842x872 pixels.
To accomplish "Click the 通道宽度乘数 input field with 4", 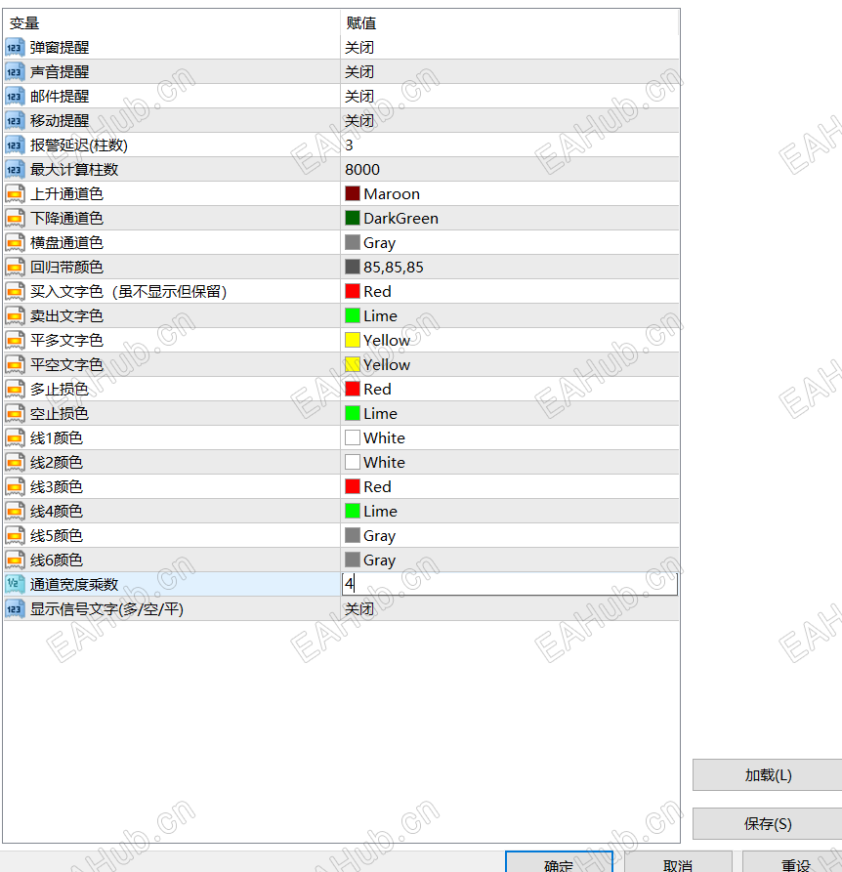I will [510, 584].
